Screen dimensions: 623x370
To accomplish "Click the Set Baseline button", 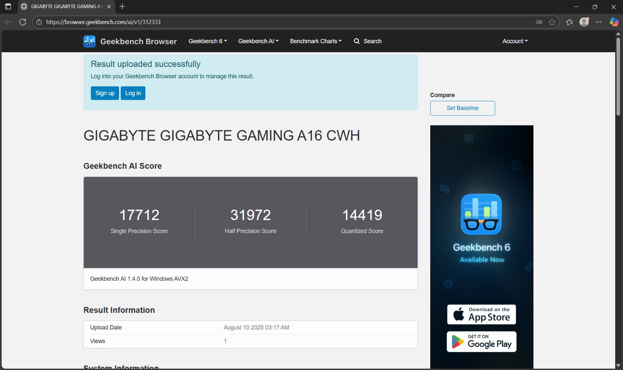I will coord(463,108).
